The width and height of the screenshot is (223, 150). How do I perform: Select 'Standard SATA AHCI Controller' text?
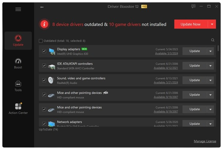point(76,68)
